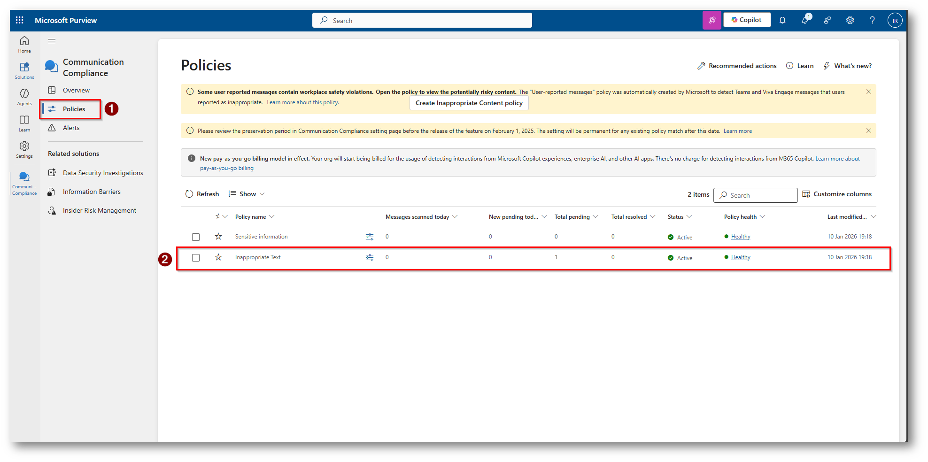Open Healthy link for Inappropriate Text
The width and height of the screenshot is (928, 462).
pyautogui.click(x=741, y=257)
